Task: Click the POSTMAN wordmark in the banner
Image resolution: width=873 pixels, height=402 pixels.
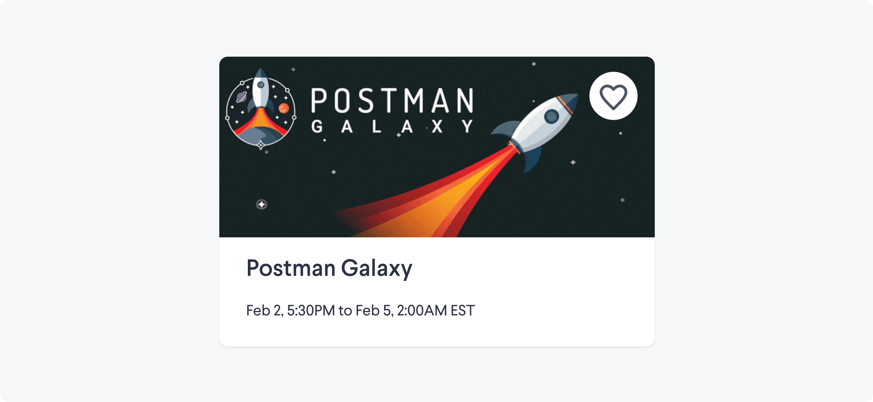Action: pos(392,100)
